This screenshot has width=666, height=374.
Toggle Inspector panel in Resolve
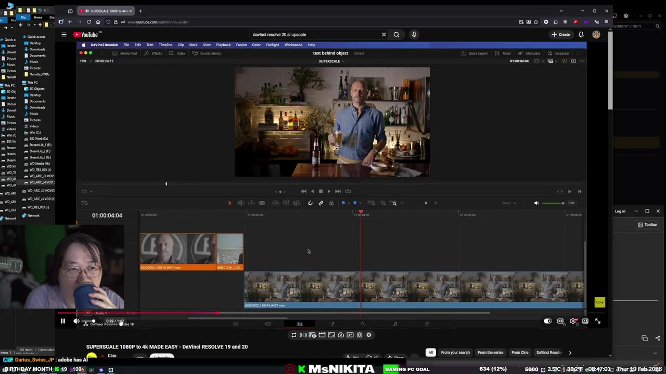point(559,54)
